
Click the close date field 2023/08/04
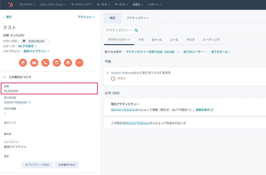[x=35, y=41]
